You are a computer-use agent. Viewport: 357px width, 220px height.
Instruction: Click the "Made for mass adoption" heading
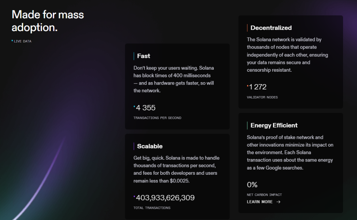pos(48,21)
